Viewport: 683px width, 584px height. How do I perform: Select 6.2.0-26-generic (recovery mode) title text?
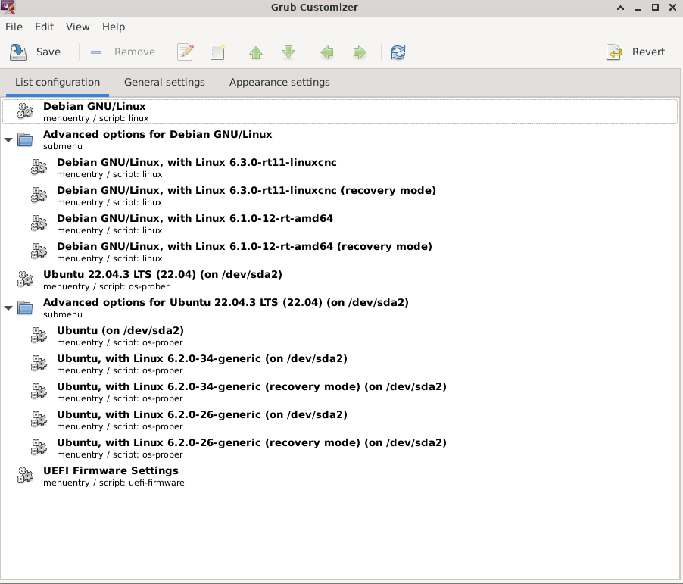click(x=251, y=443)
